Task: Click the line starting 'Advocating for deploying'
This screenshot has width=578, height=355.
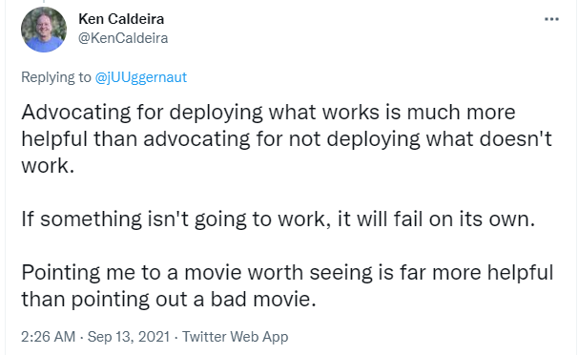Action: [x=268, y=112]
